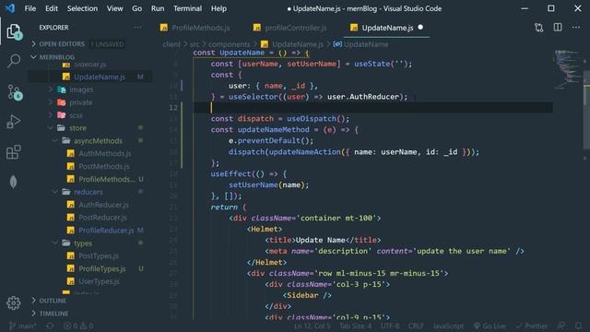Change Tab Size: 4 setting
The image size is (590, 332).
(x=356, y=326)
